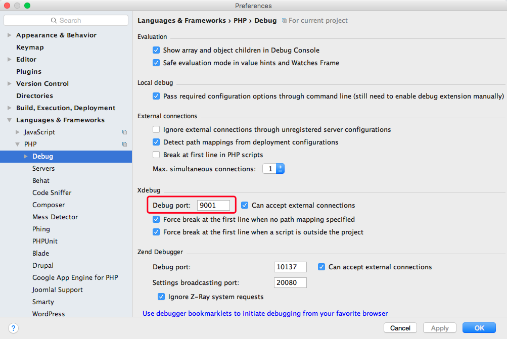Click the project-level icon beside PHP
This screenshot has width=507, height=339.
124,144
